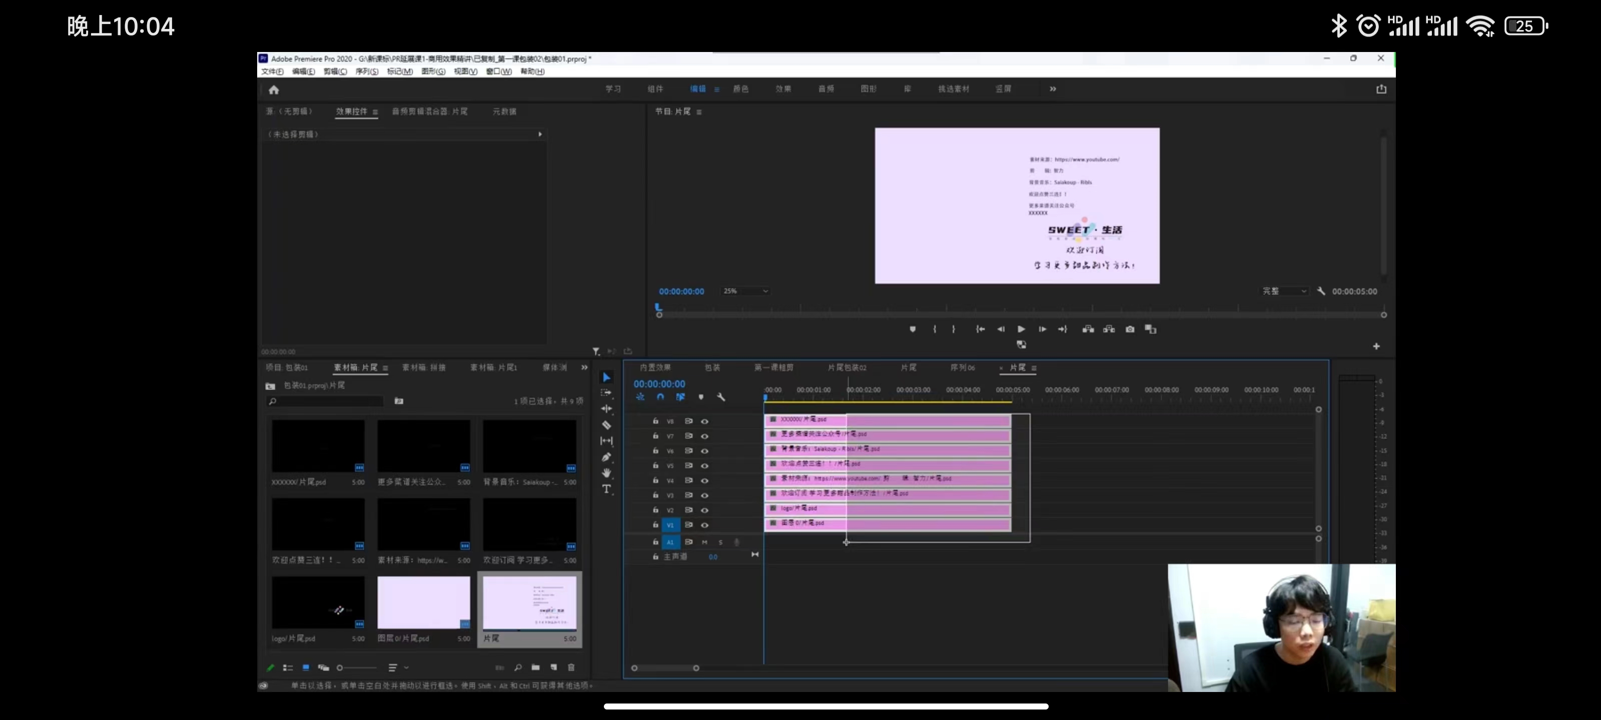Hide track V8 with eye toggle

[x=705, y=421]
